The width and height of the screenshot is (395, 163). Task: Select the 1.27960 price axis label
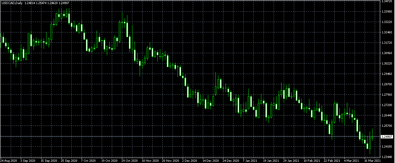(387, 95)
